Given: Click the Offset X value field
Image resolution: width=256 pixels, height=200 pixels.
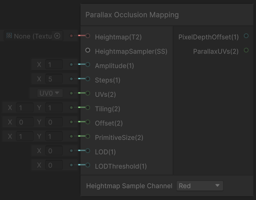Looking at the screenshot, I should 25,122.
